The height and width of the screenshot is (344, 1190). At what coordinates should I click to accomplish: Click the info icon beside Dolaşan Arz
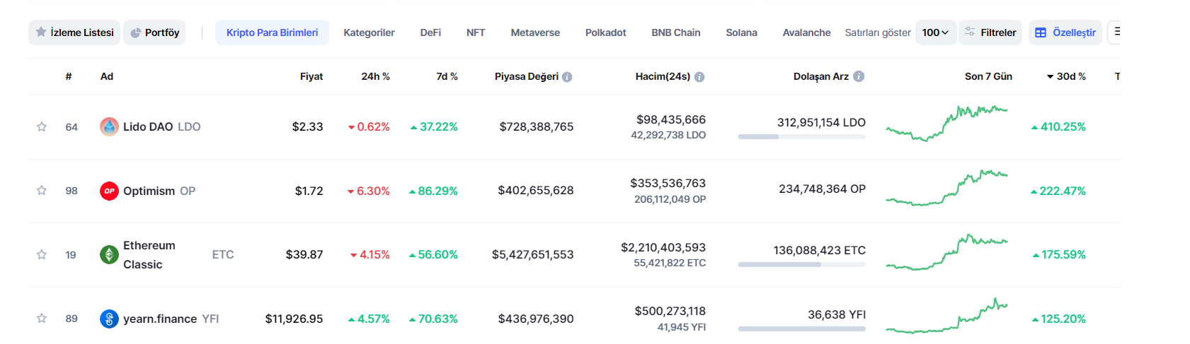pyautogui.click(x=859, y=76)
